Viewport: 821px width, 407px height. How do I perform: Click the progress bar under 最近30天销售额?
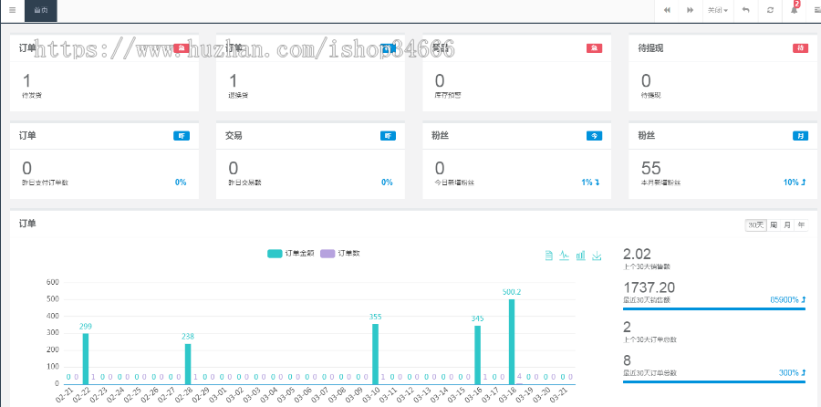[x=714, y=309]
